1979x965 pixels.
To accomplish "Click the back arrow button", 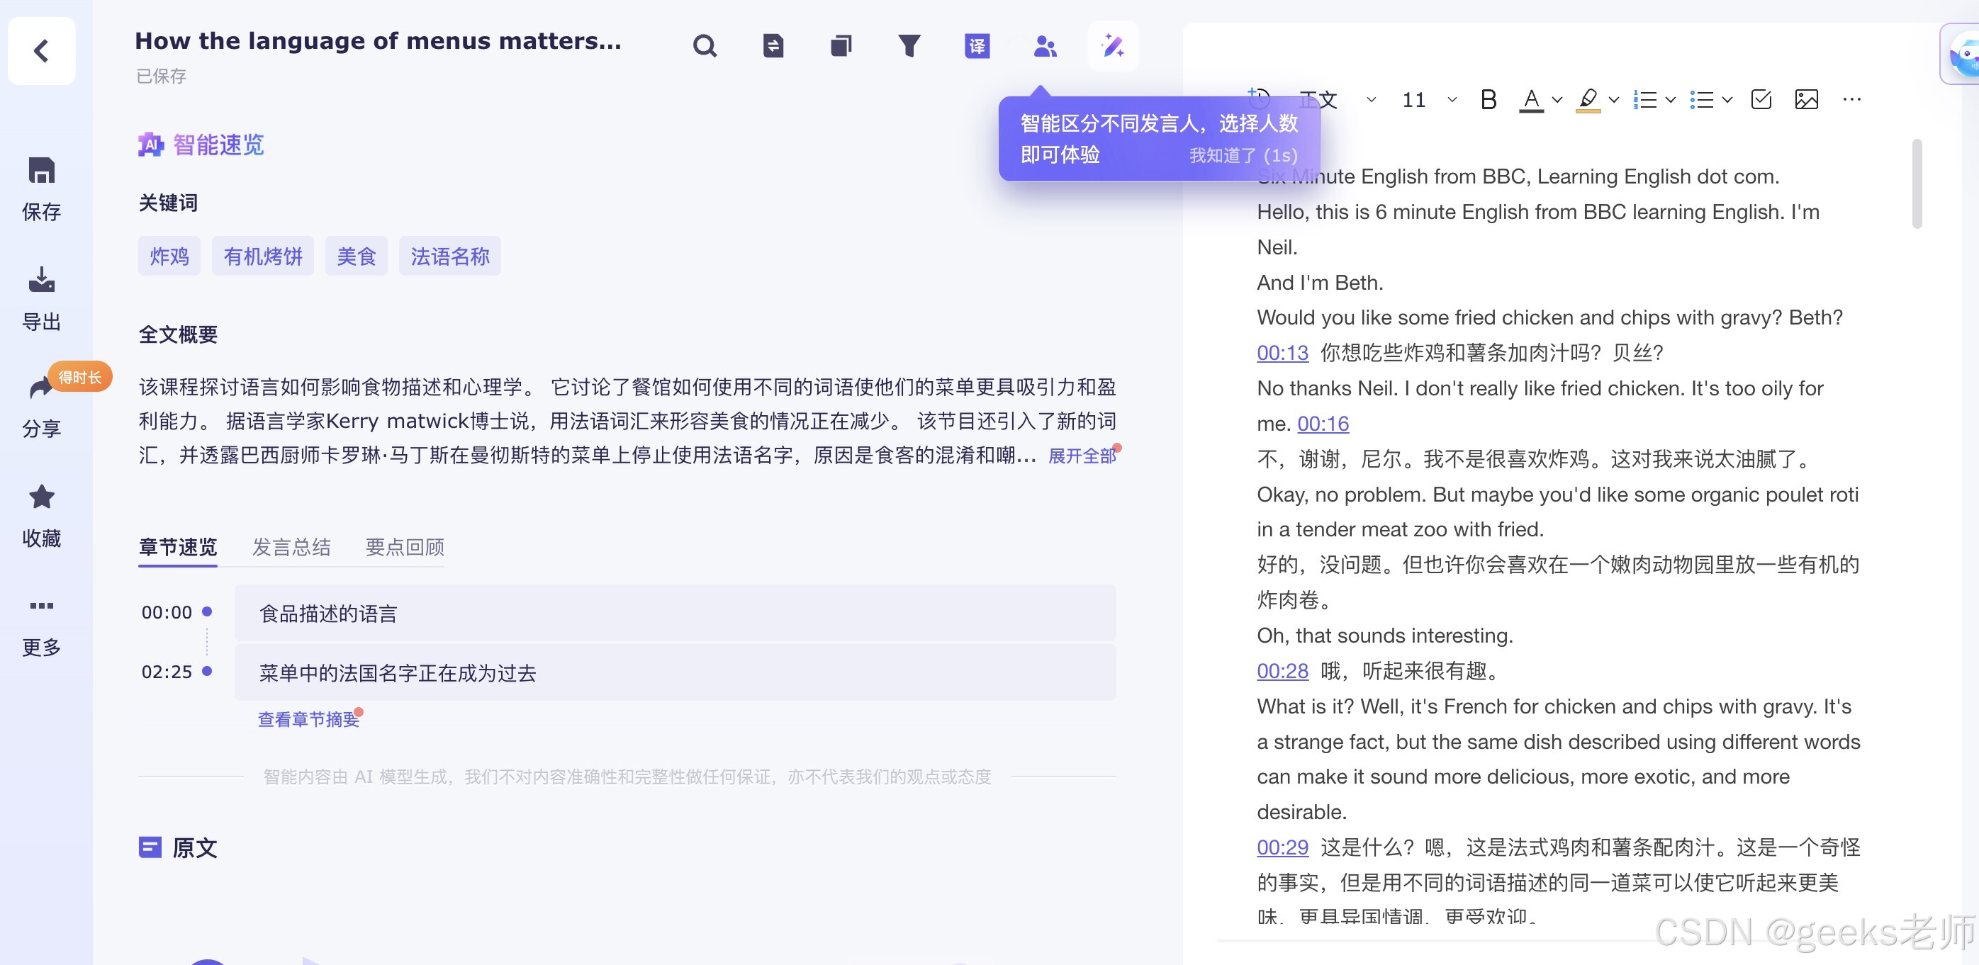I will coord(42,51).
